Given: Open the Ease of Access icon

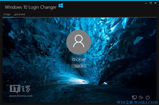Looking at the screenshot, I should (141, 97).
